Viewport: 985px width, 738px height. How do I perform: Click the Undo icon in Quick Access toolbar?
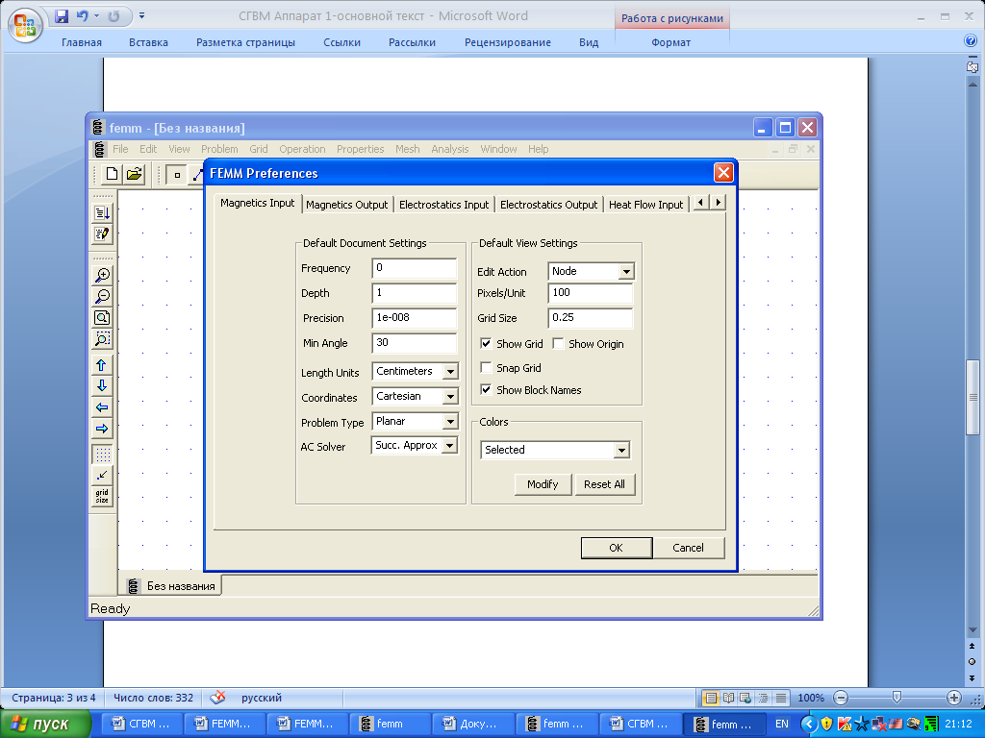(83, 16)
